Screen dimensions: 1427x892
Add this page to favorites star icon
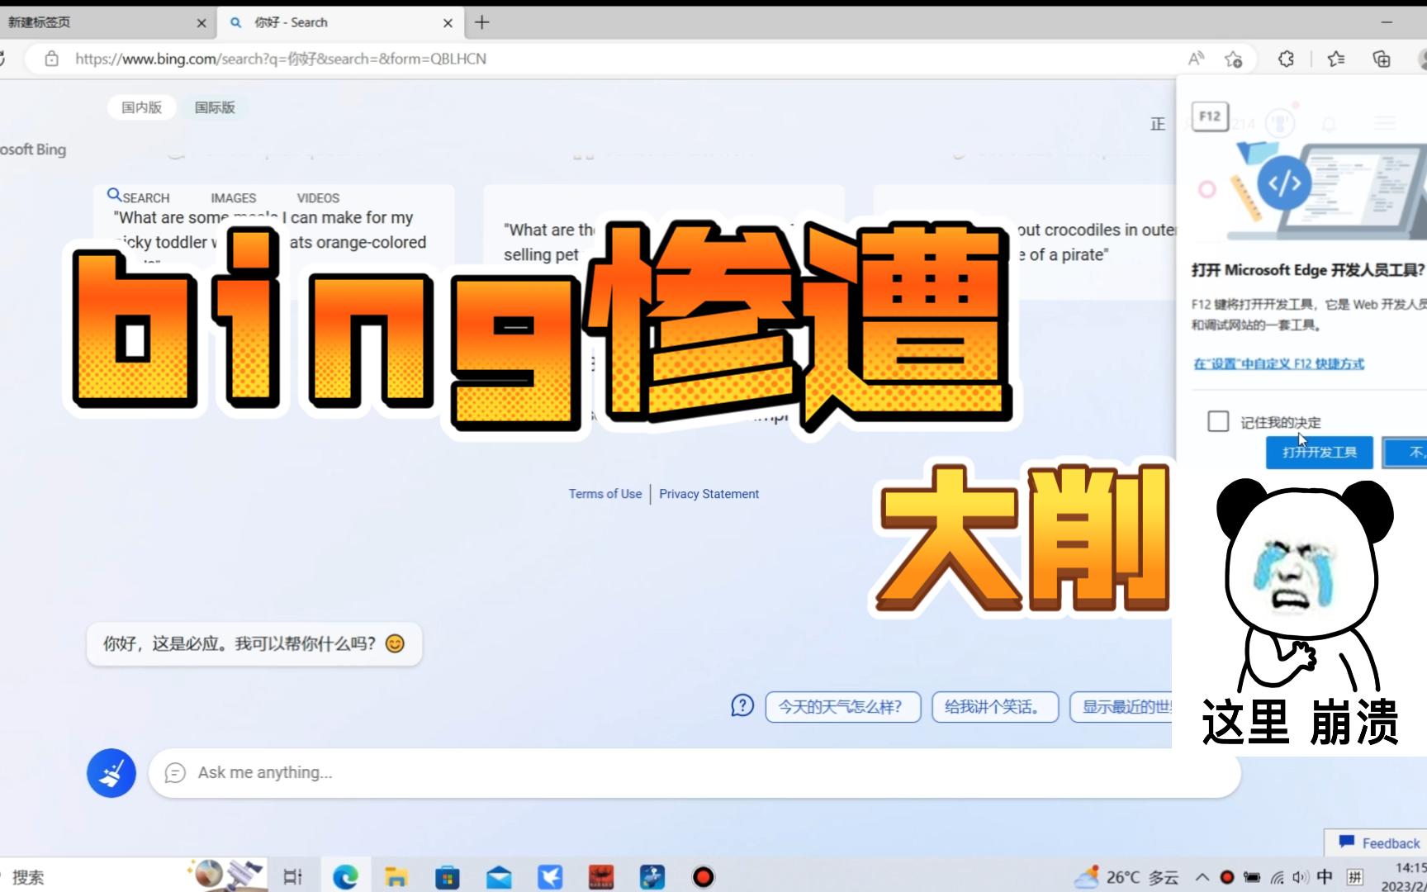pos(1234,59)
